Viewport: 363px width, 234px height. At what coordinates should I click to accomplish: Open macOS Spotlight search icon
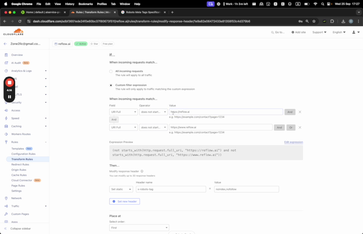[323, 4]
